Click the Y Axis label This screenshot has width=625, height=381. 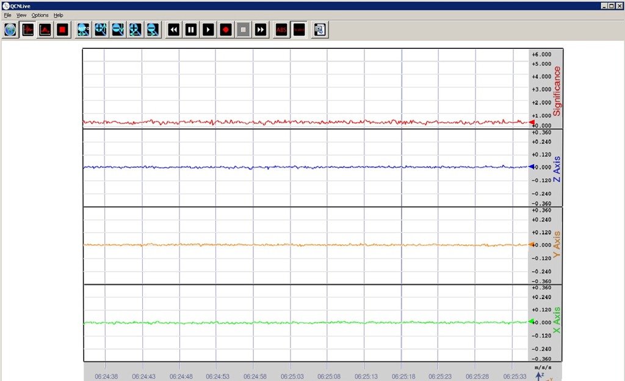coord(557,244)
